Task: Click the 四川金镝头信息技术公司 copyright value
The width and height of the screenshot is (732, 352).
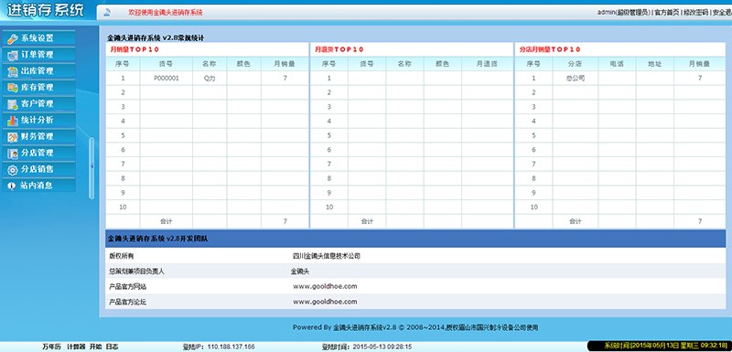Action: pos(327,256)
